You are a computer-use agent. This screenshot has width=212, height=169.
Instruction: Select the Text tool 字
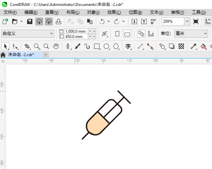click(128, 46)
